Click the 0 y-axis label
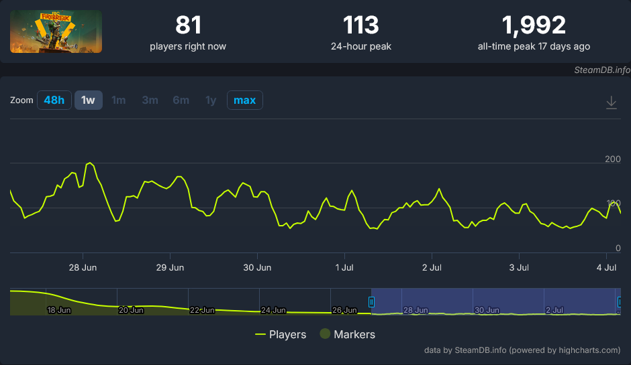This screenshot has height=365, width=631. click(618, 248)
